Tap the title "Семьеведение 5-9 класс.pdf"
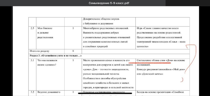Screen dimensions: 210x96 pyautogui.click(x=109, y=3)
